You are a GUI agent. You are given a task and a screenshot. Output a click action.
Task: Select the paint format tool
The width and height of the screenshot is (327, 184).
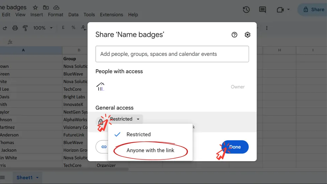coord(25,28)
